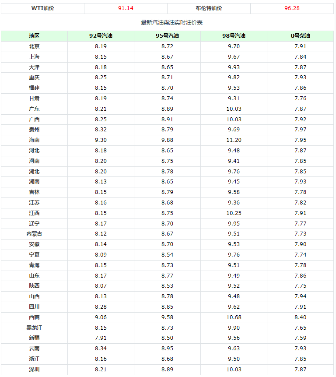This screenshot has height=377, width=336.
Task: Click the 地区 column header
Action: pos(34,36)
